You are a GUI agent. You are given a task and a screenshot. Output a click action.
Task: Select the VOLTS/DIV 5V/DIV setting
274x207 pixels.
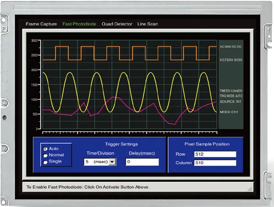coord(231,60)
